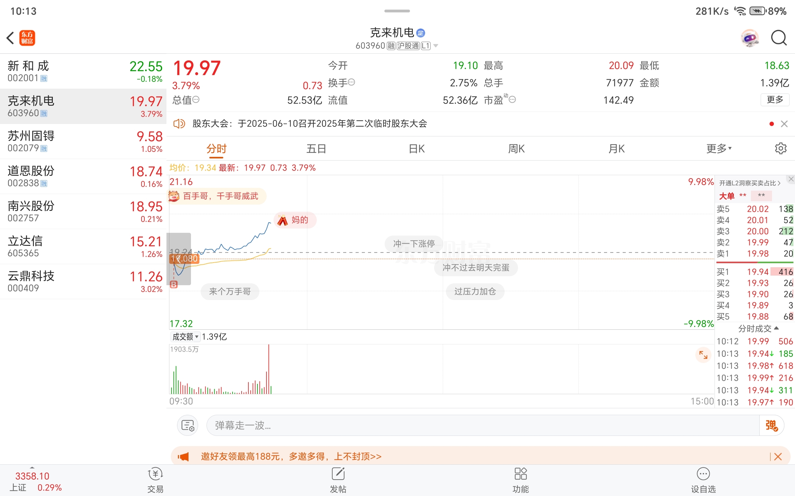Tap the back arrow icon
Screen dimensions: 795x496
click(11, 38)
